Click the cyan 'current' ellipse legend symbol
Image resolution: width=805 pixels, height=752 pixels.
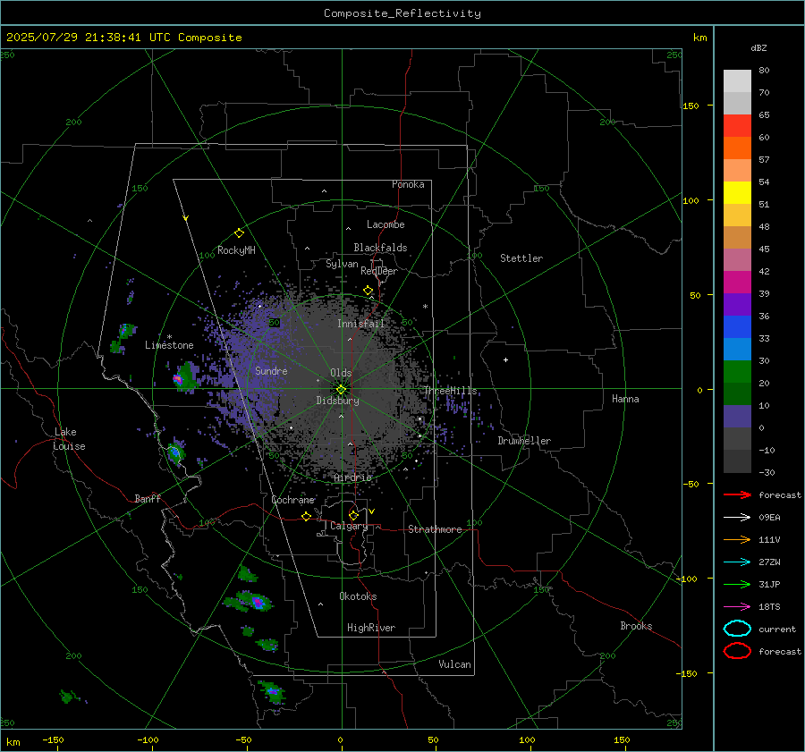(737, 629)
